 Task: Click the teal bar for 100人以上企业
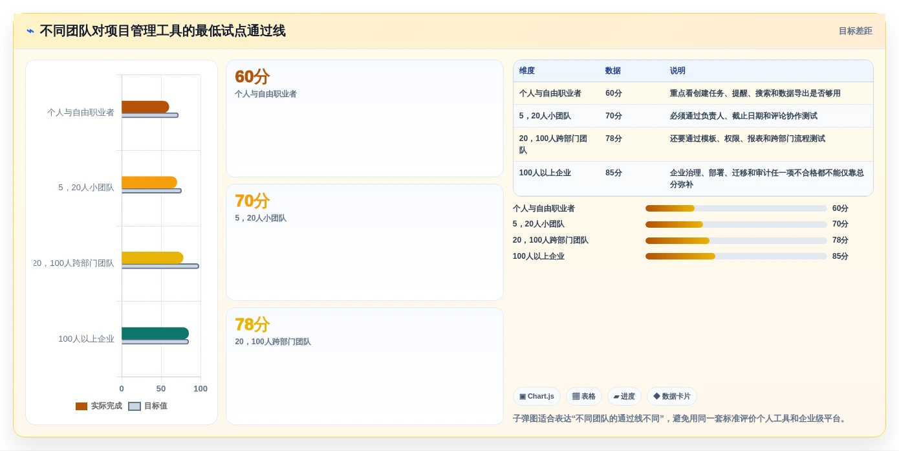pos(155,333)
